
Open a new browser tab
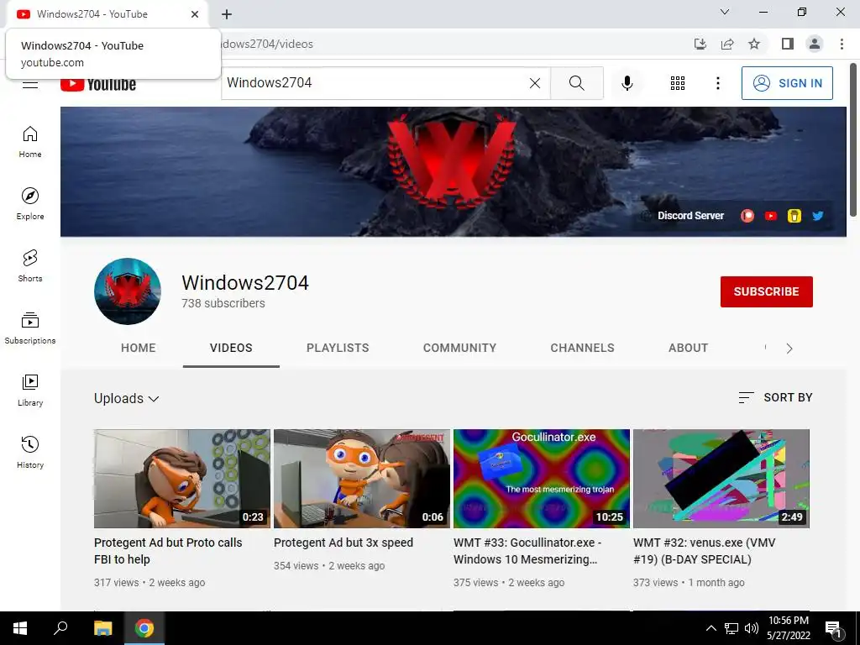pyautogui.click(x=227, y=14)
